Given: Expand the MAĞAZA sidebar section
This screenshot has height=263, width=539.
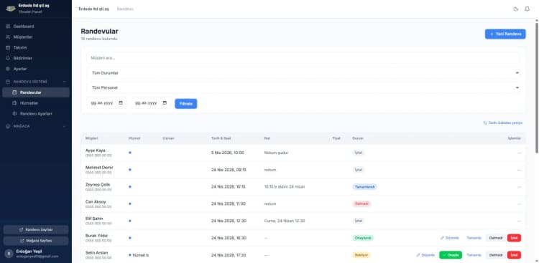Looking at the screenshot, I should tap(64, 126).
